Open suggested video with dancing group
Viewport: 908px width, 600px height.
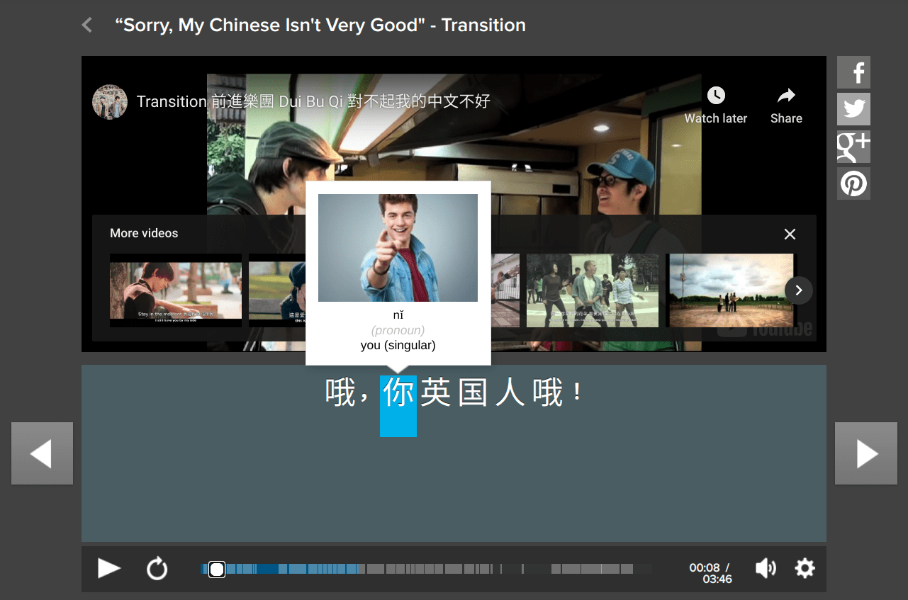click(x=593, y=290)
